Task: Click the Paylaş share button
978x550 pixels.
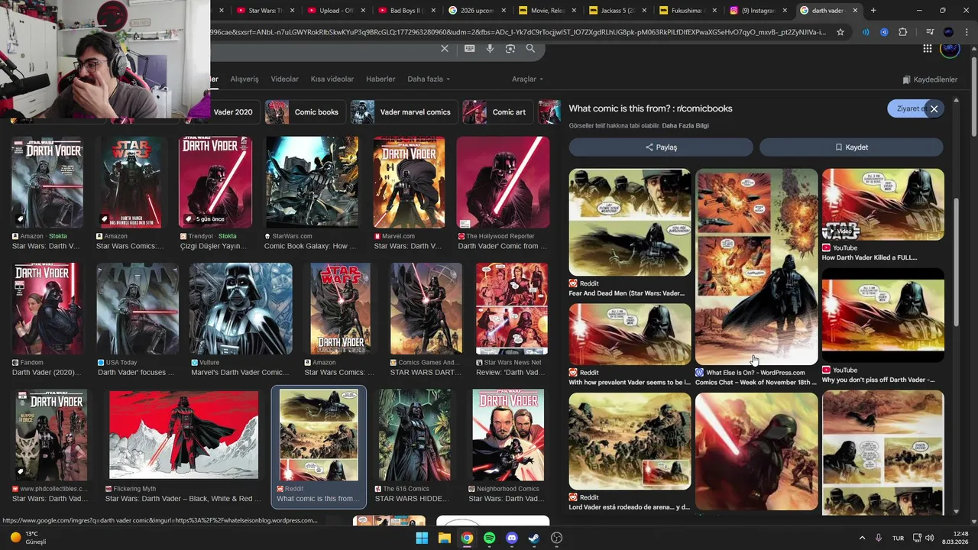Action: coord(661,147)
